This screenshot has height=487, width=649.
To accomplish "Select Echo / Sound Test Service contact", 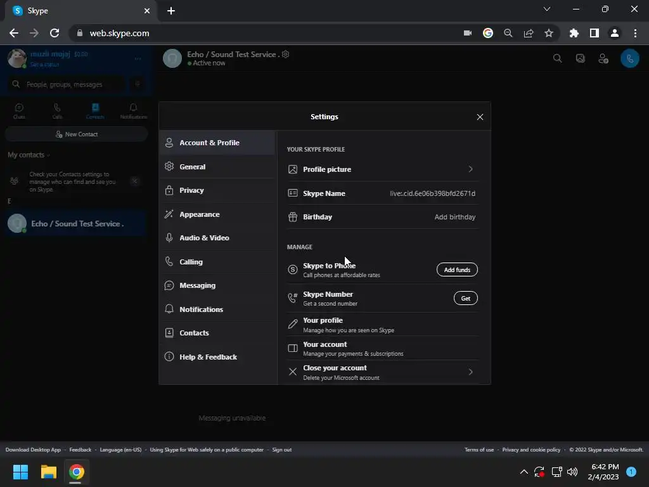I will [x=77, y=224].
